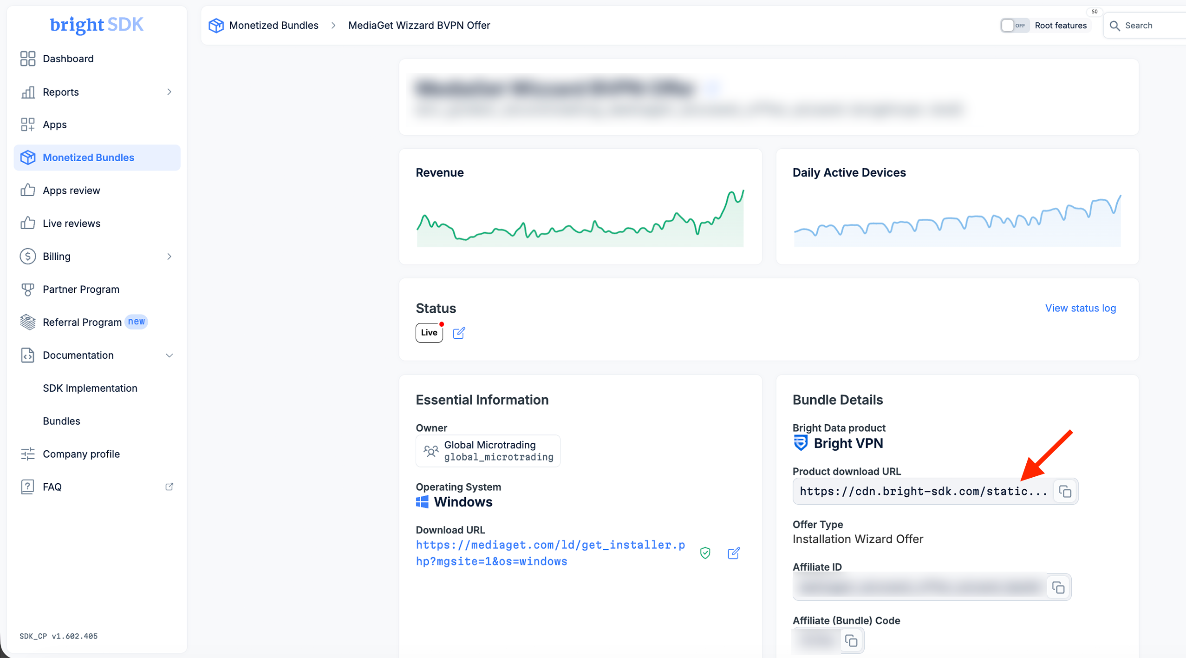Edit the Live status

coord(459,333)
